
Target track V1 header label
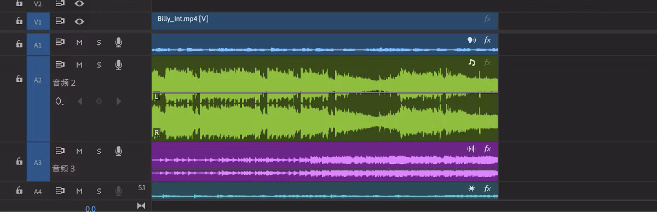[38, 22]
